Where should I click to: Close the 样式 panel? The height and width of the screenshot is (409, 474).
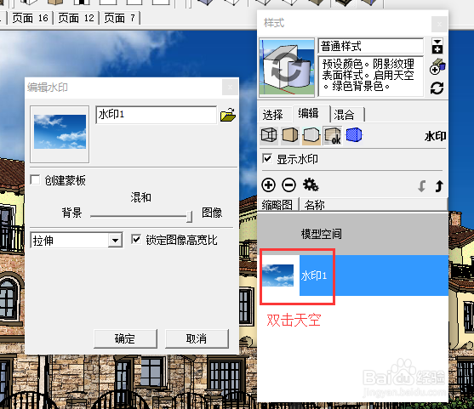pos(440,24)
